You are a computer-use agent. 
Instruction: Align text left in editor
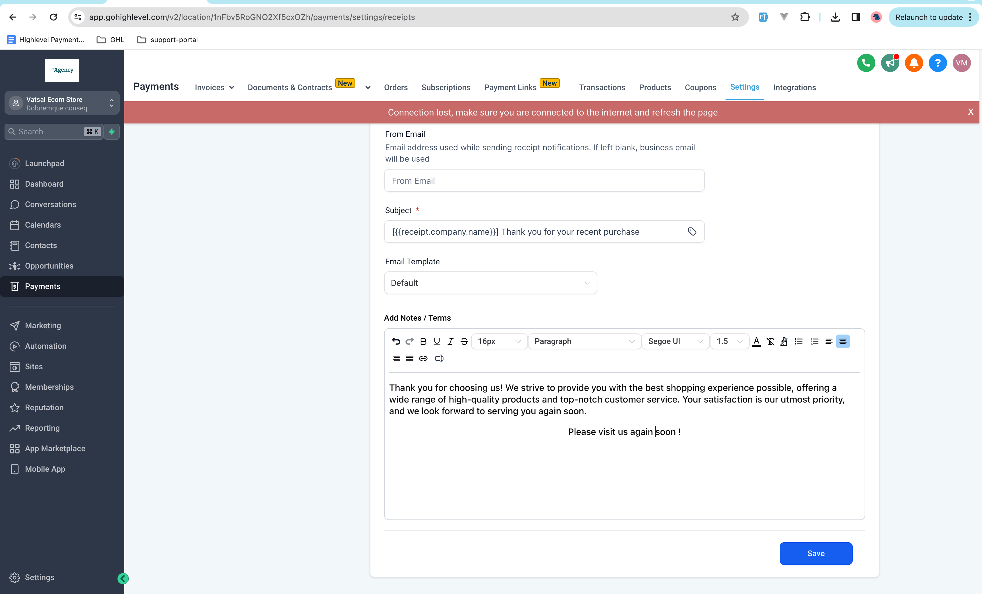(x=829, y=341)
